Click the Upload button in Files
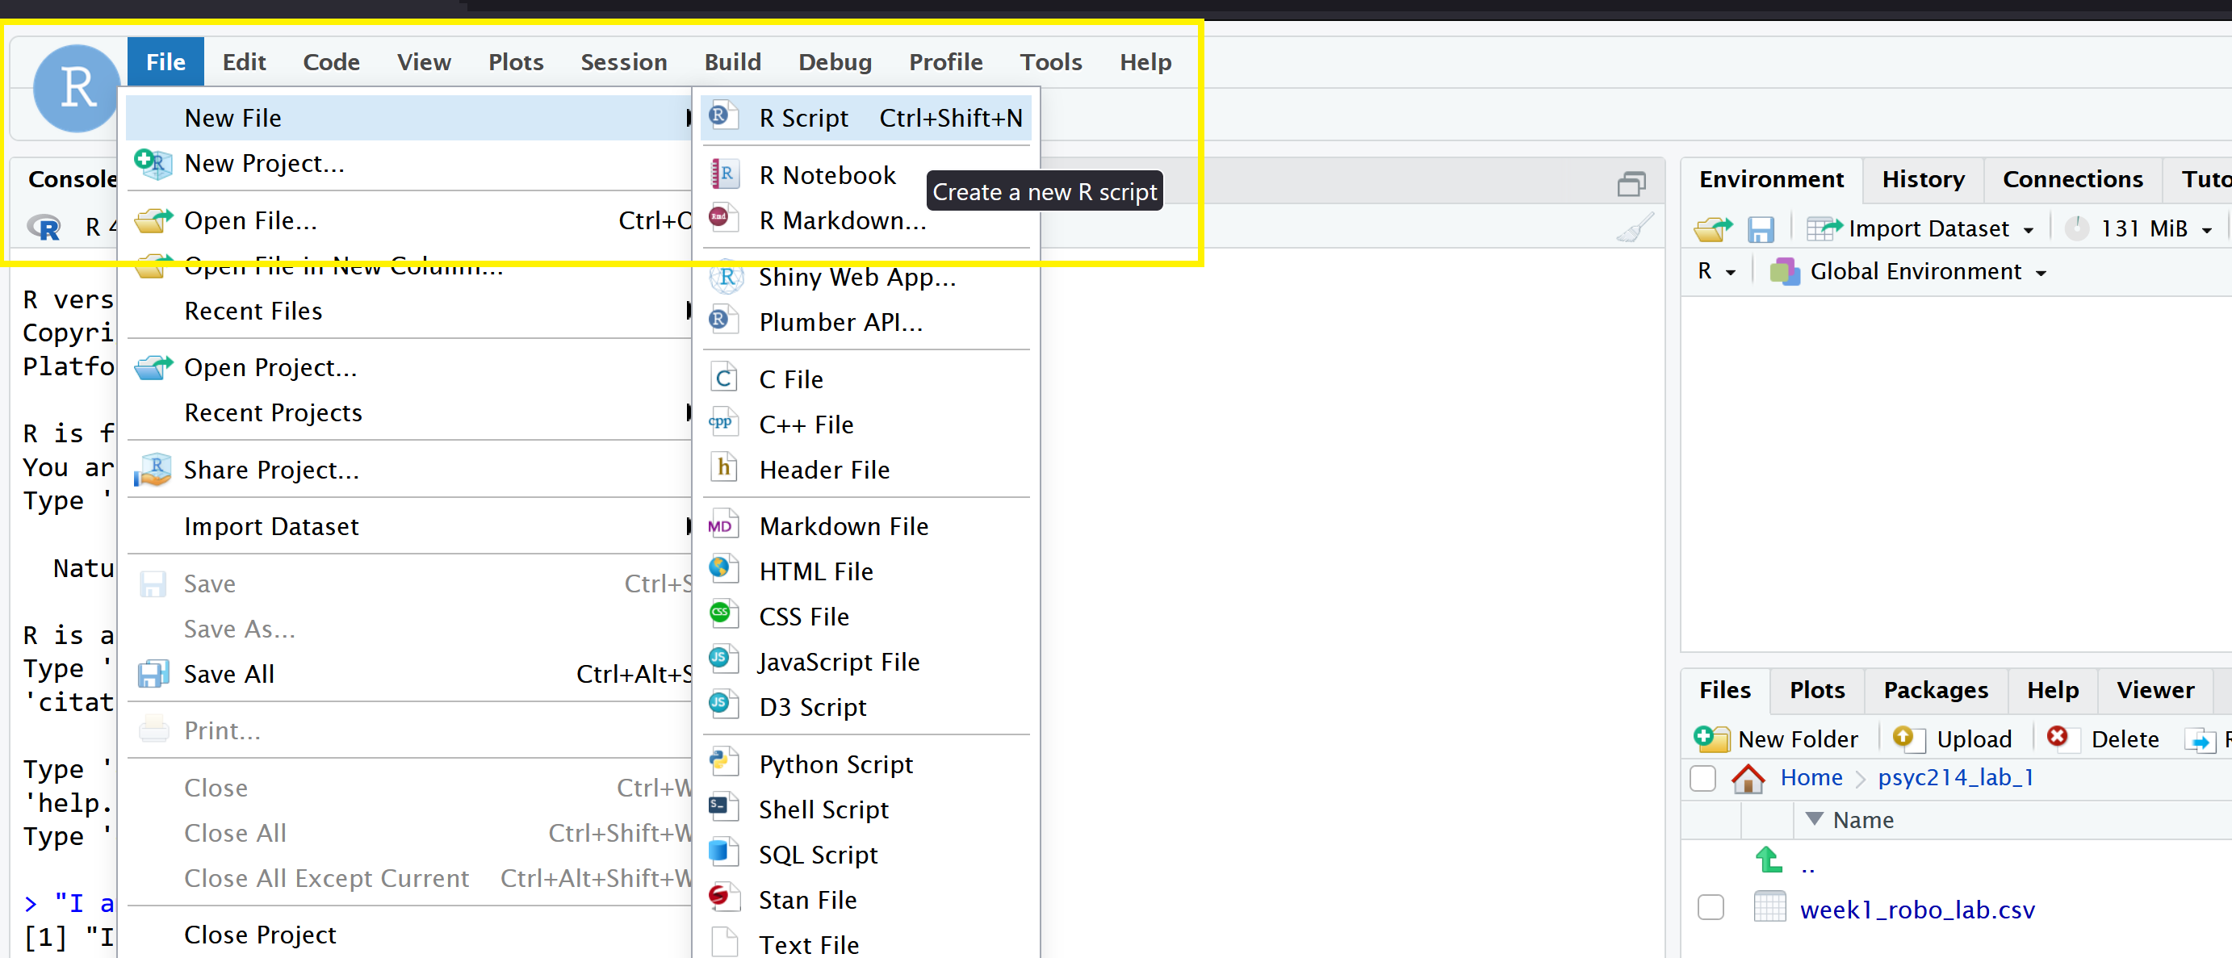Screen dimensions: 2232x958 point(1952,738)
